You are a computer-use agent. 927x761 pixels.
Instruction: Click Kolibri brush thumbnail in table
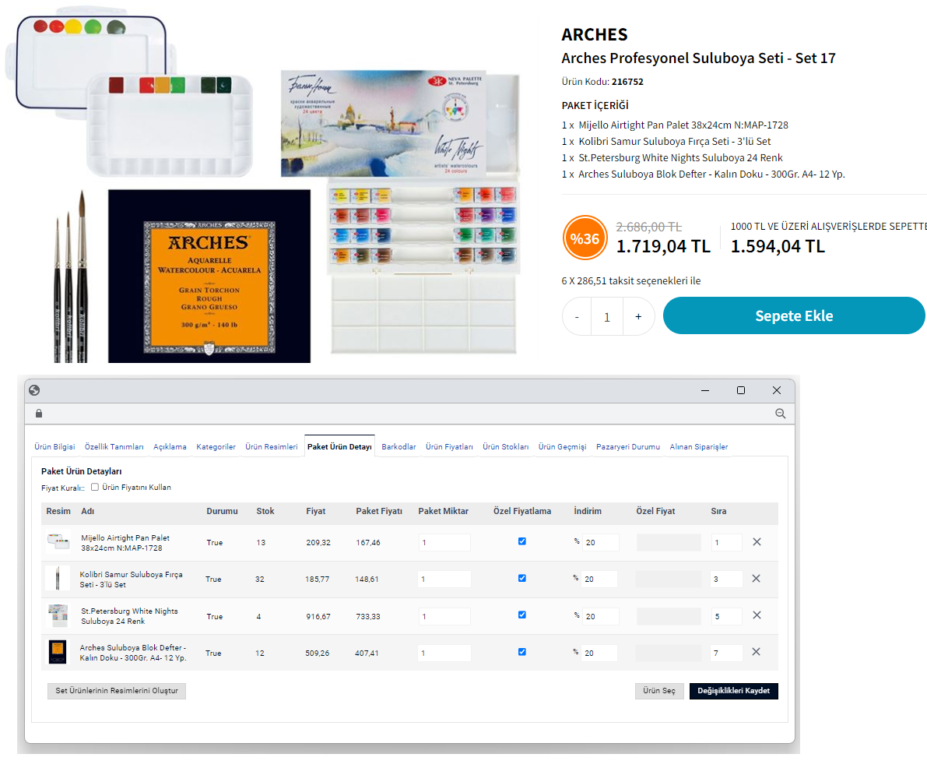click(58, 578)
